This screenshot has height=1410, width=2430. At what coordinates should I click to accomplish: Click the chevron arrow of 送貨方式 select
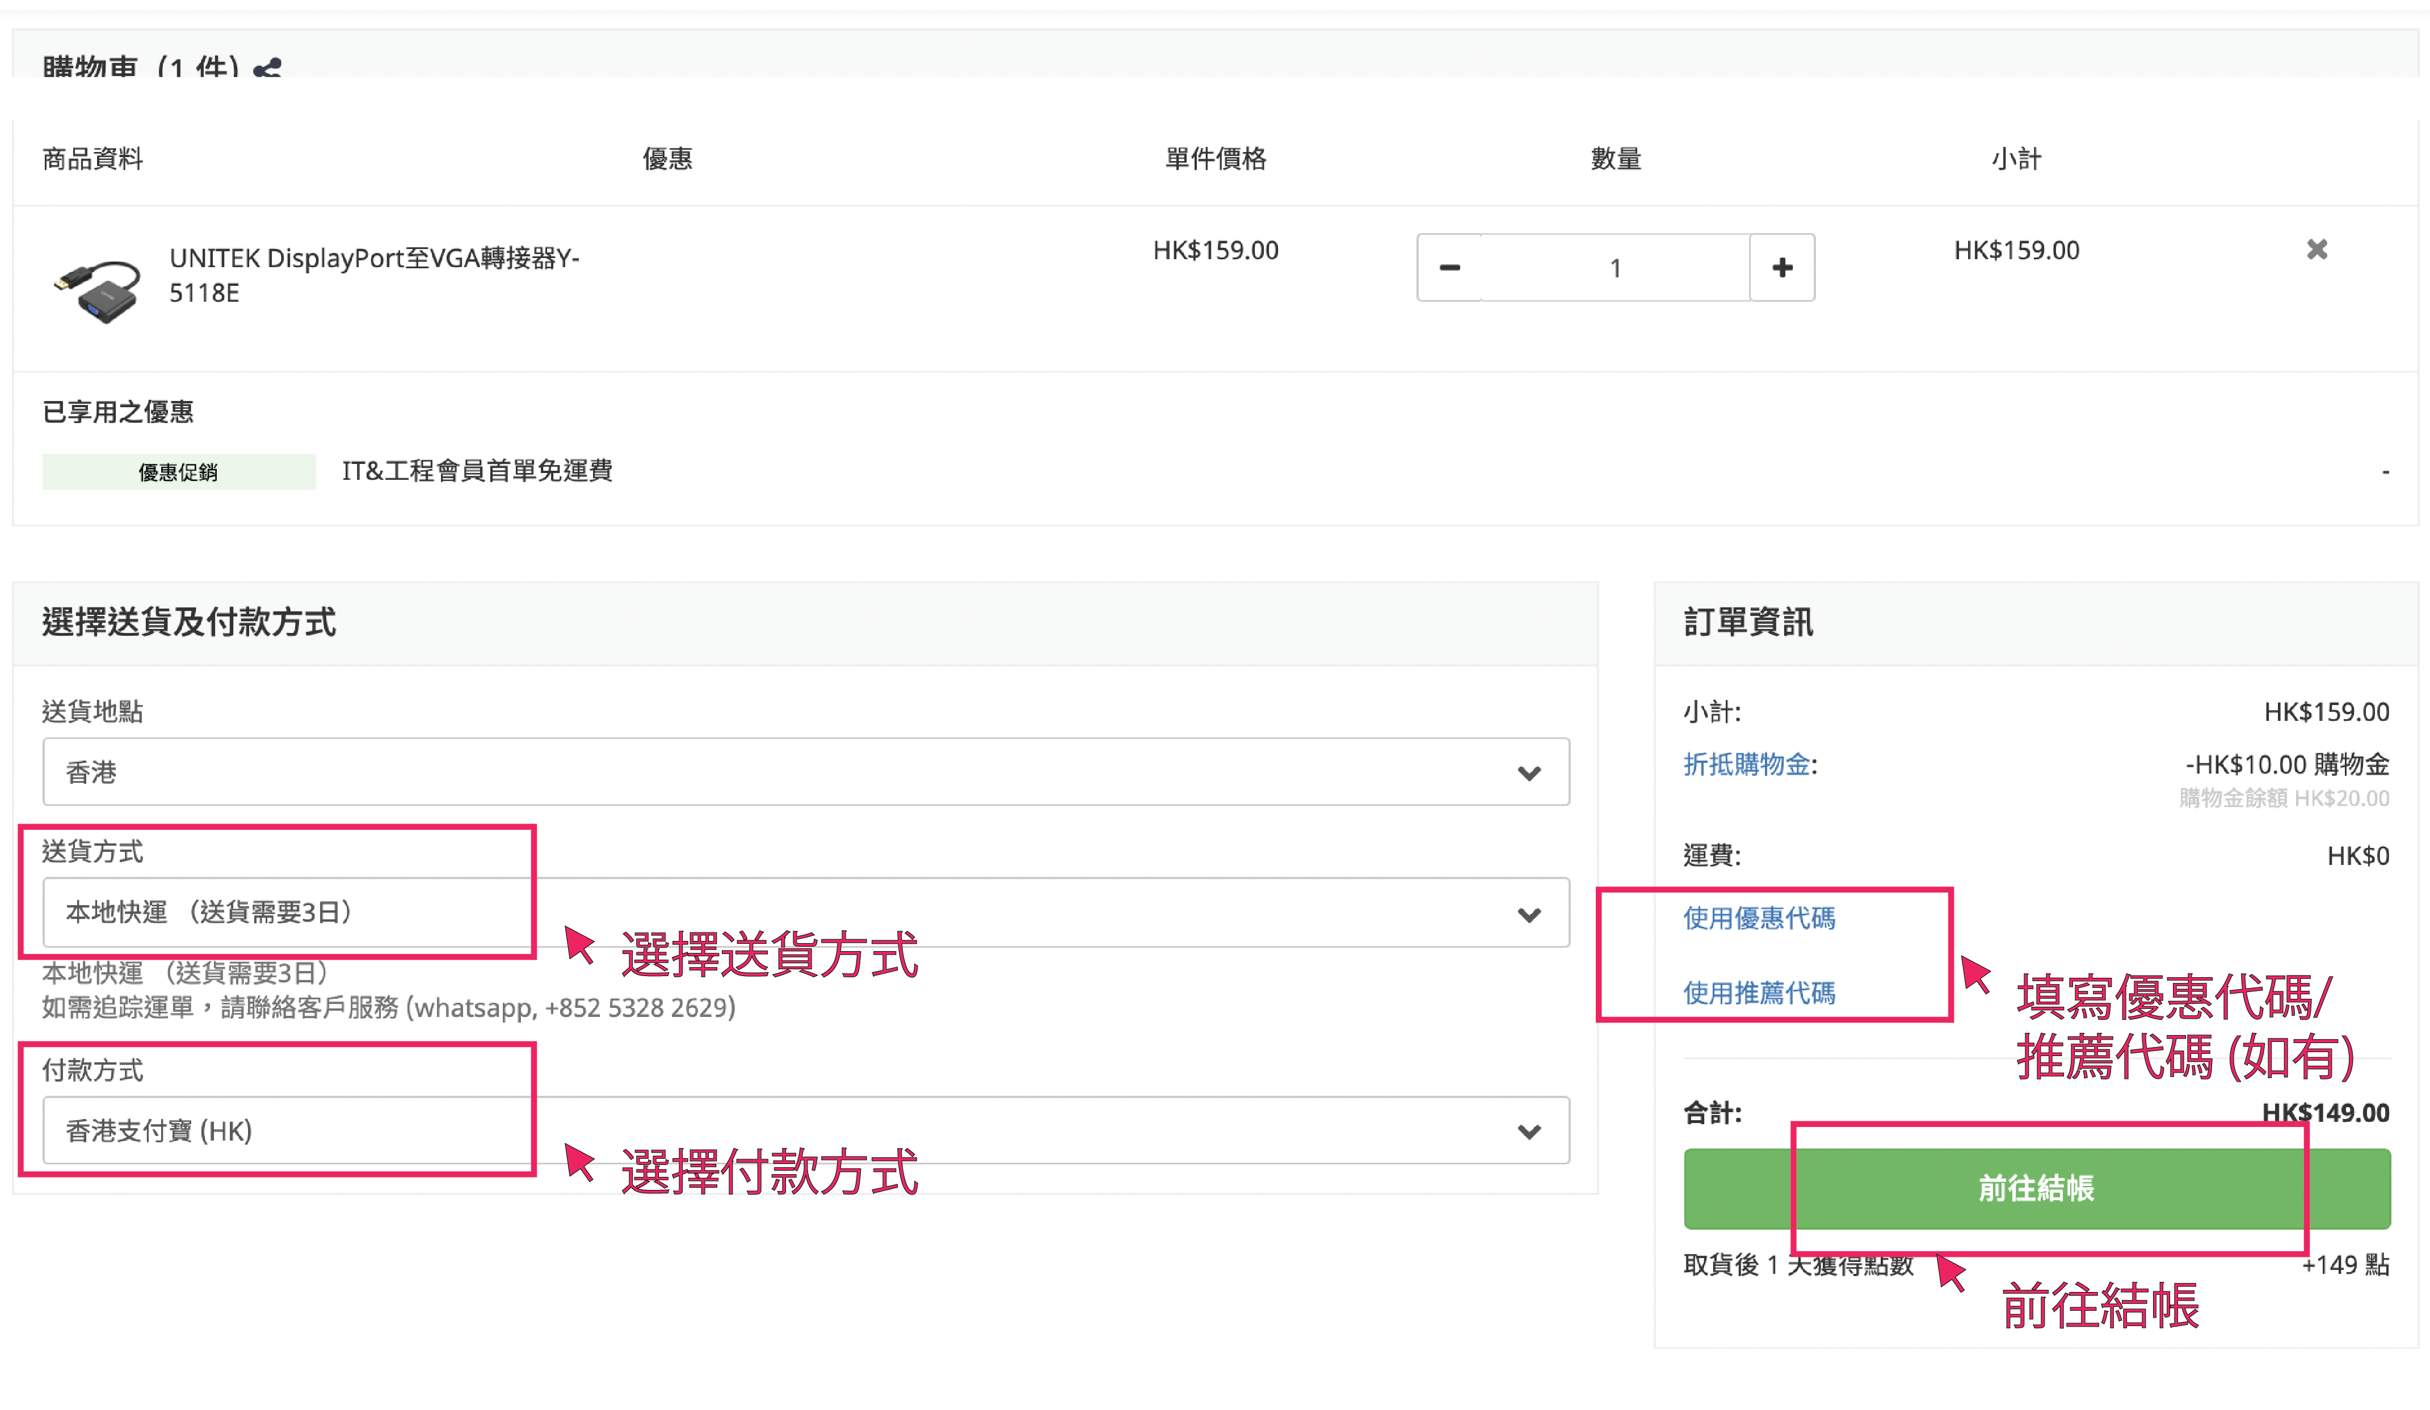(1528, 915)
